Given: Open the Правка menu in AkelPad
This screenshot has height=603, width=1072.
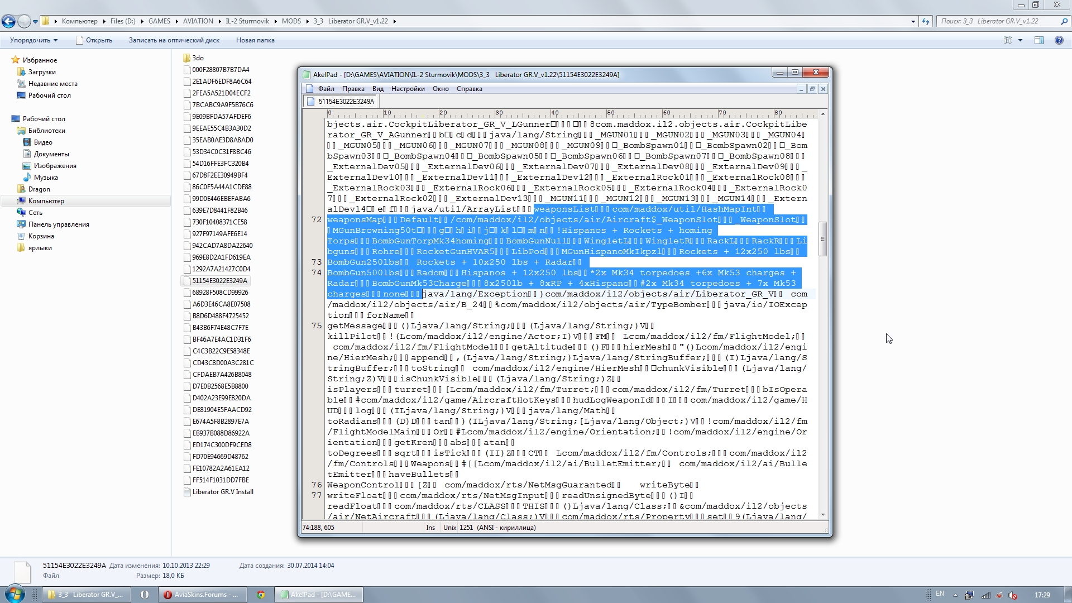Looking at the screenshot, I should click(353, 89).
